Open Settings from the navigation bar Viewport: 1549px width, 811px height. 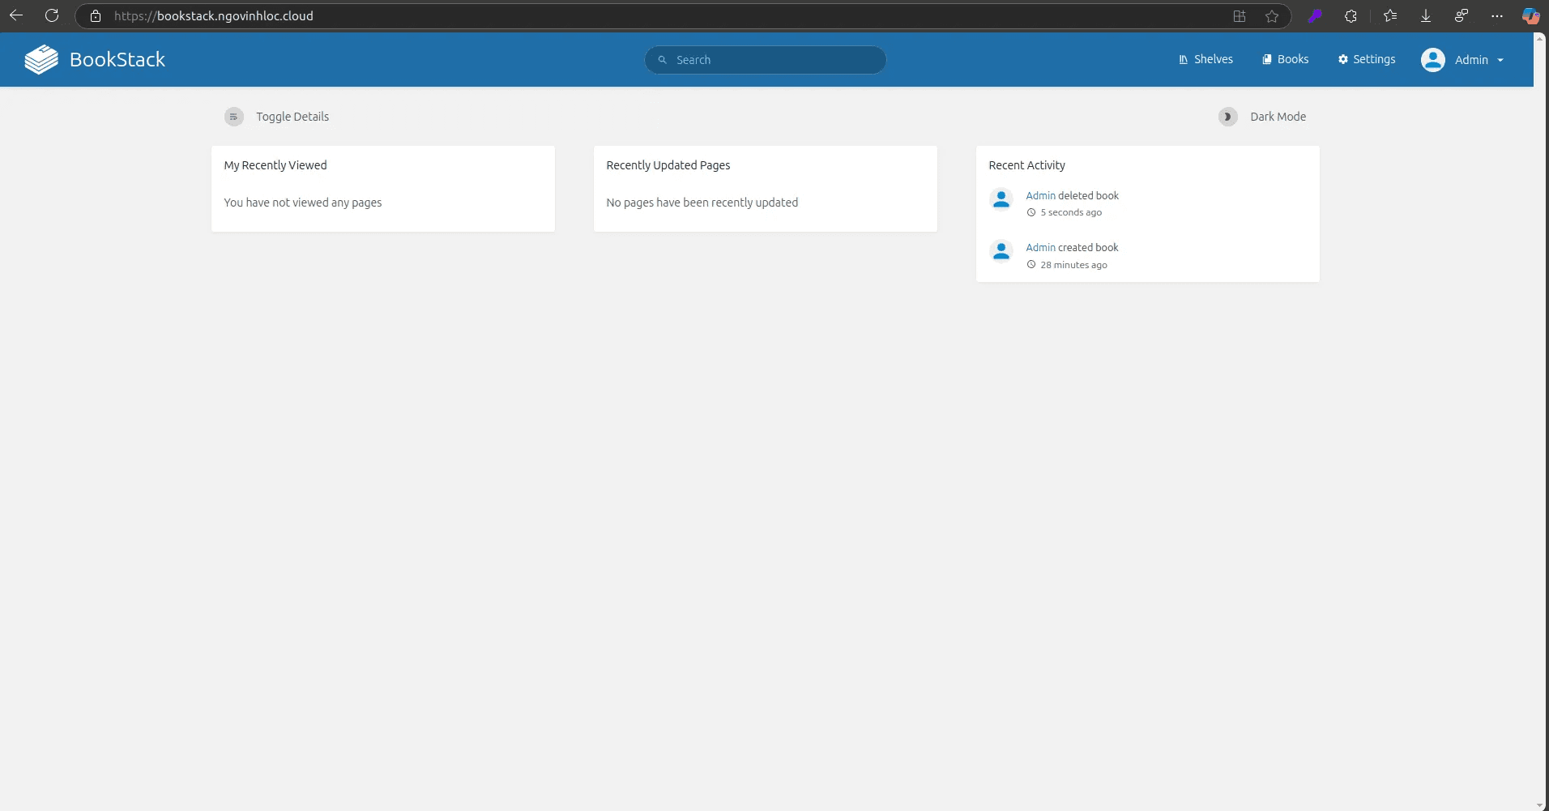[x=1373, y=58]
